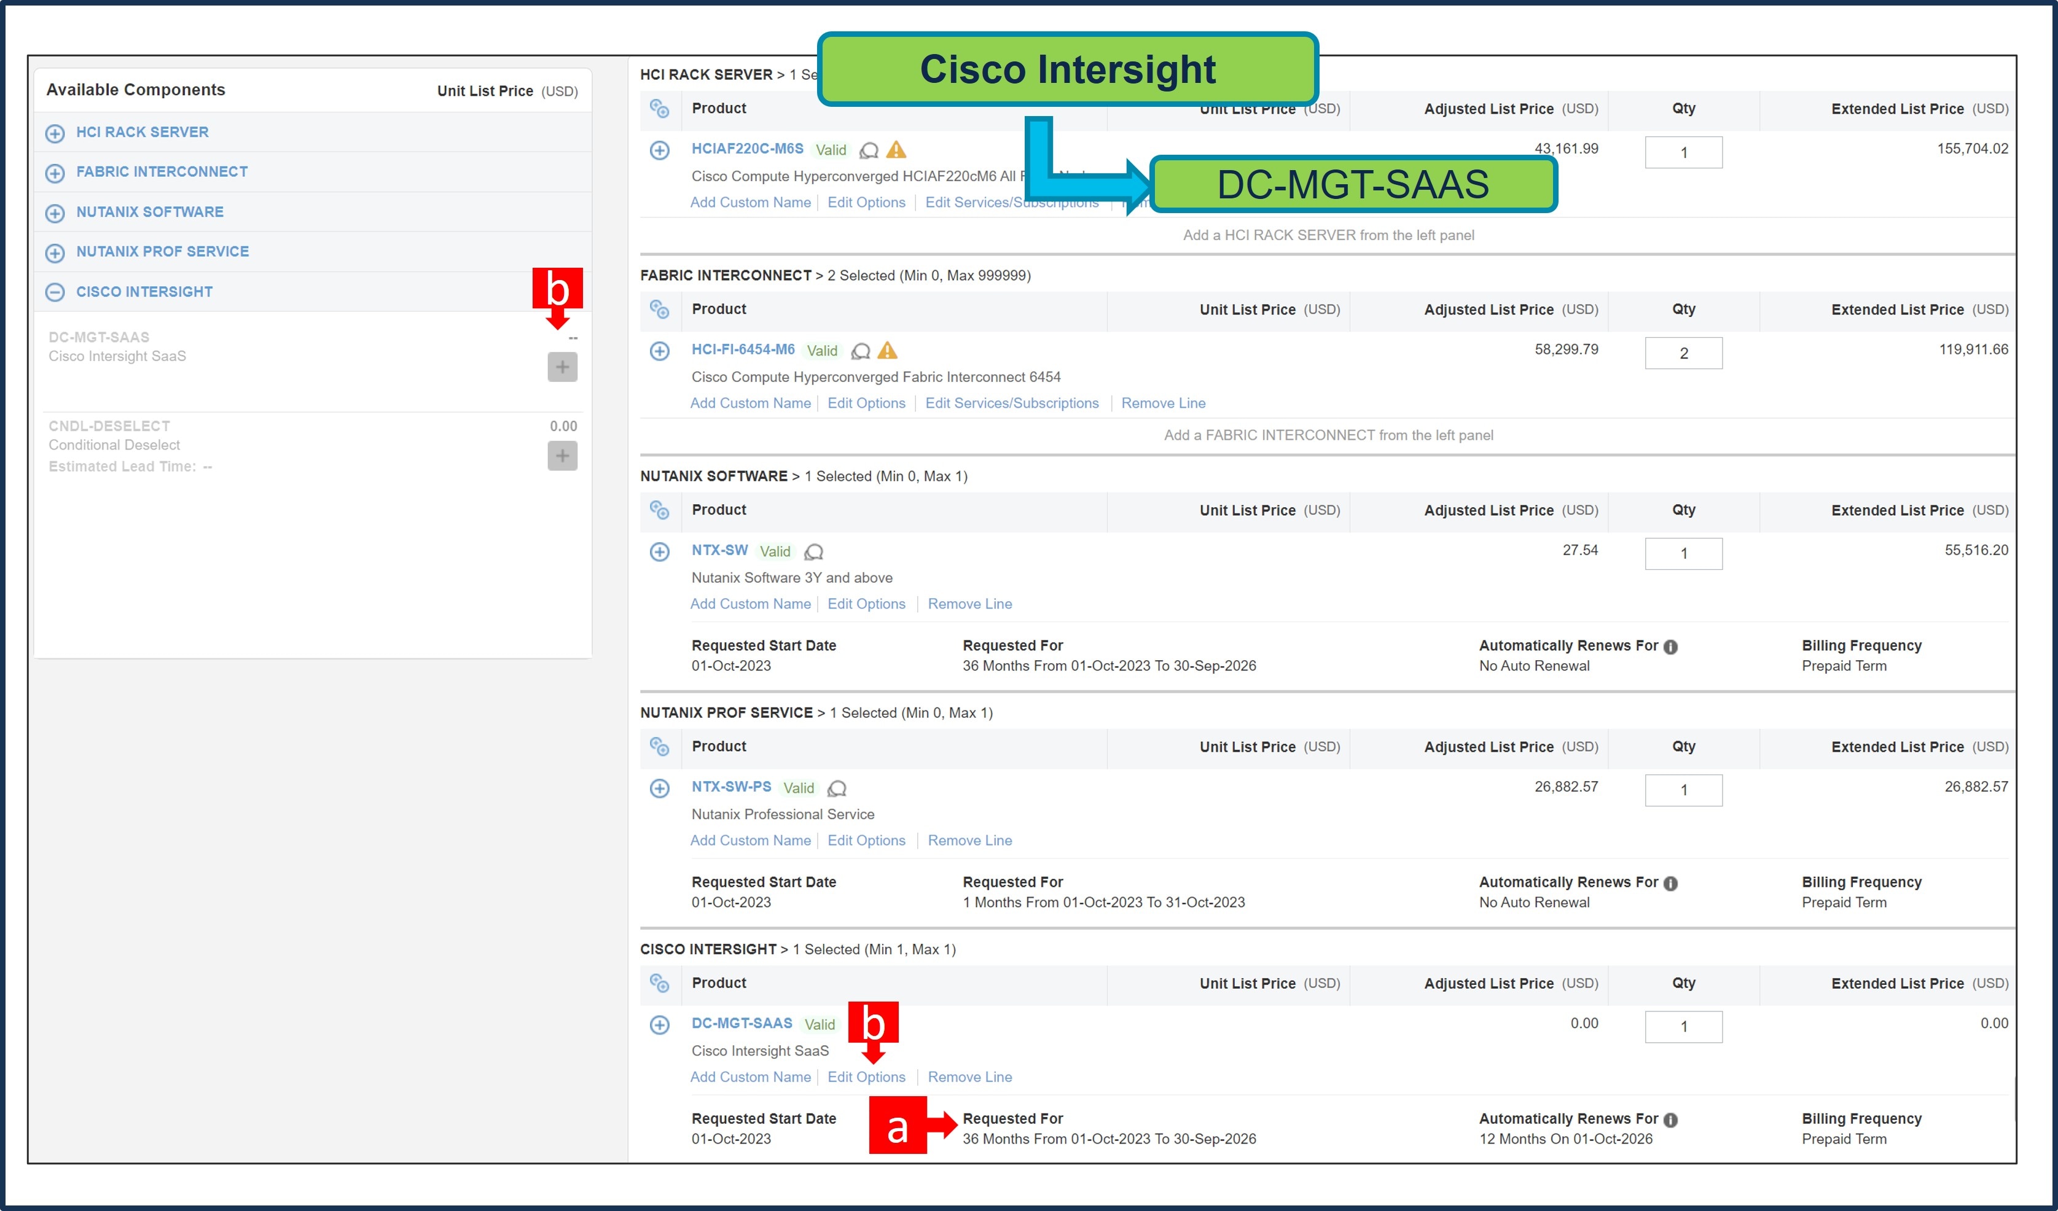Image resolution: width=2058 pixels, height=1211 pixels.
Task: Expand the NUTANIX SOFTWARE component category
Action: [55, 213]
